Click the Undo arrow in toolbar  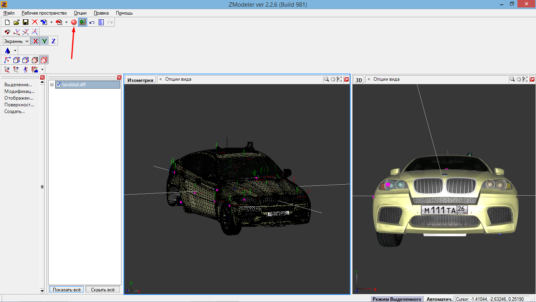coord(92,22)
